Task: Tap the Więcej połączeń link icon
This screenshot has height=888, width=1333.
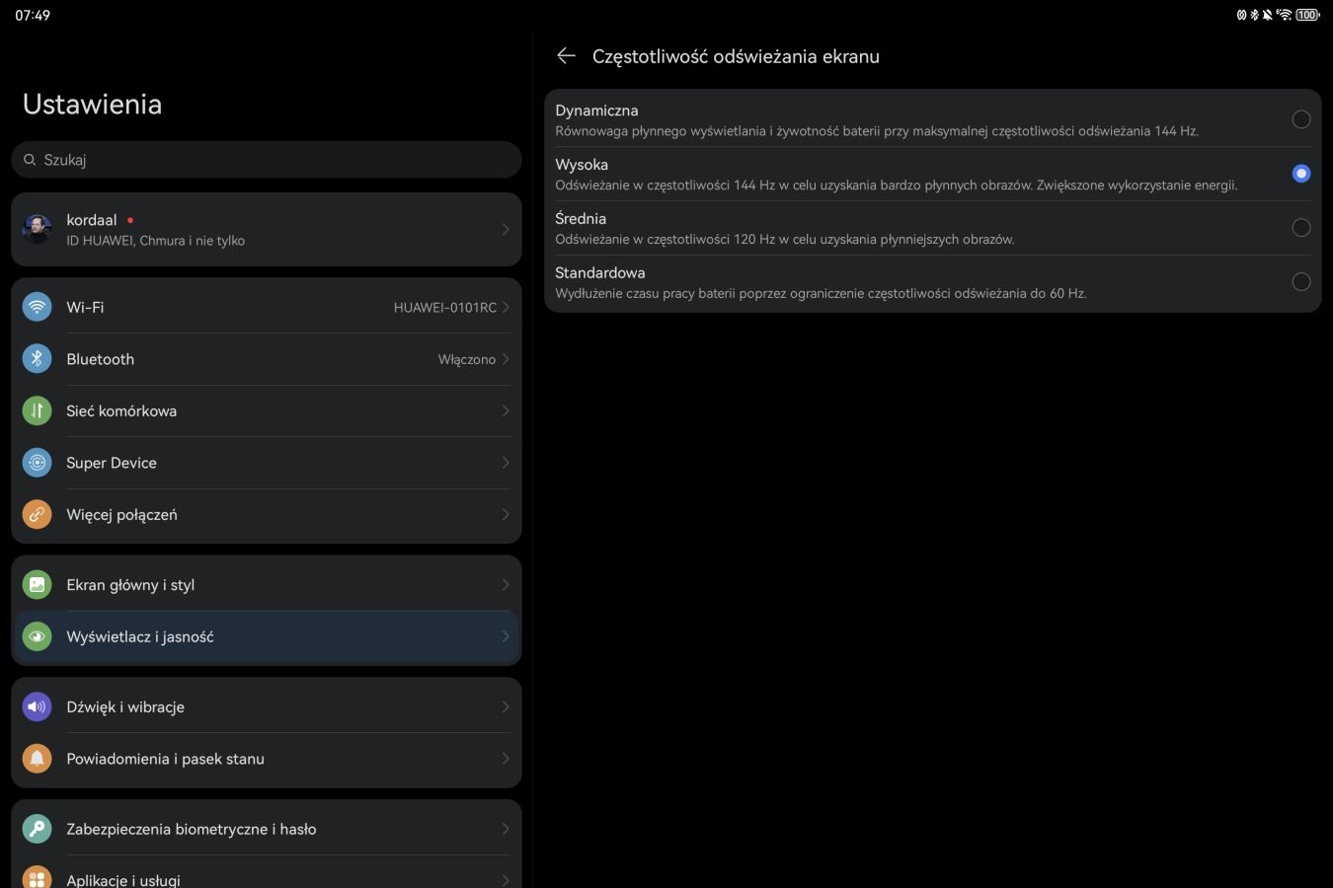Action: pyautogui.click(x=37, y=514)
